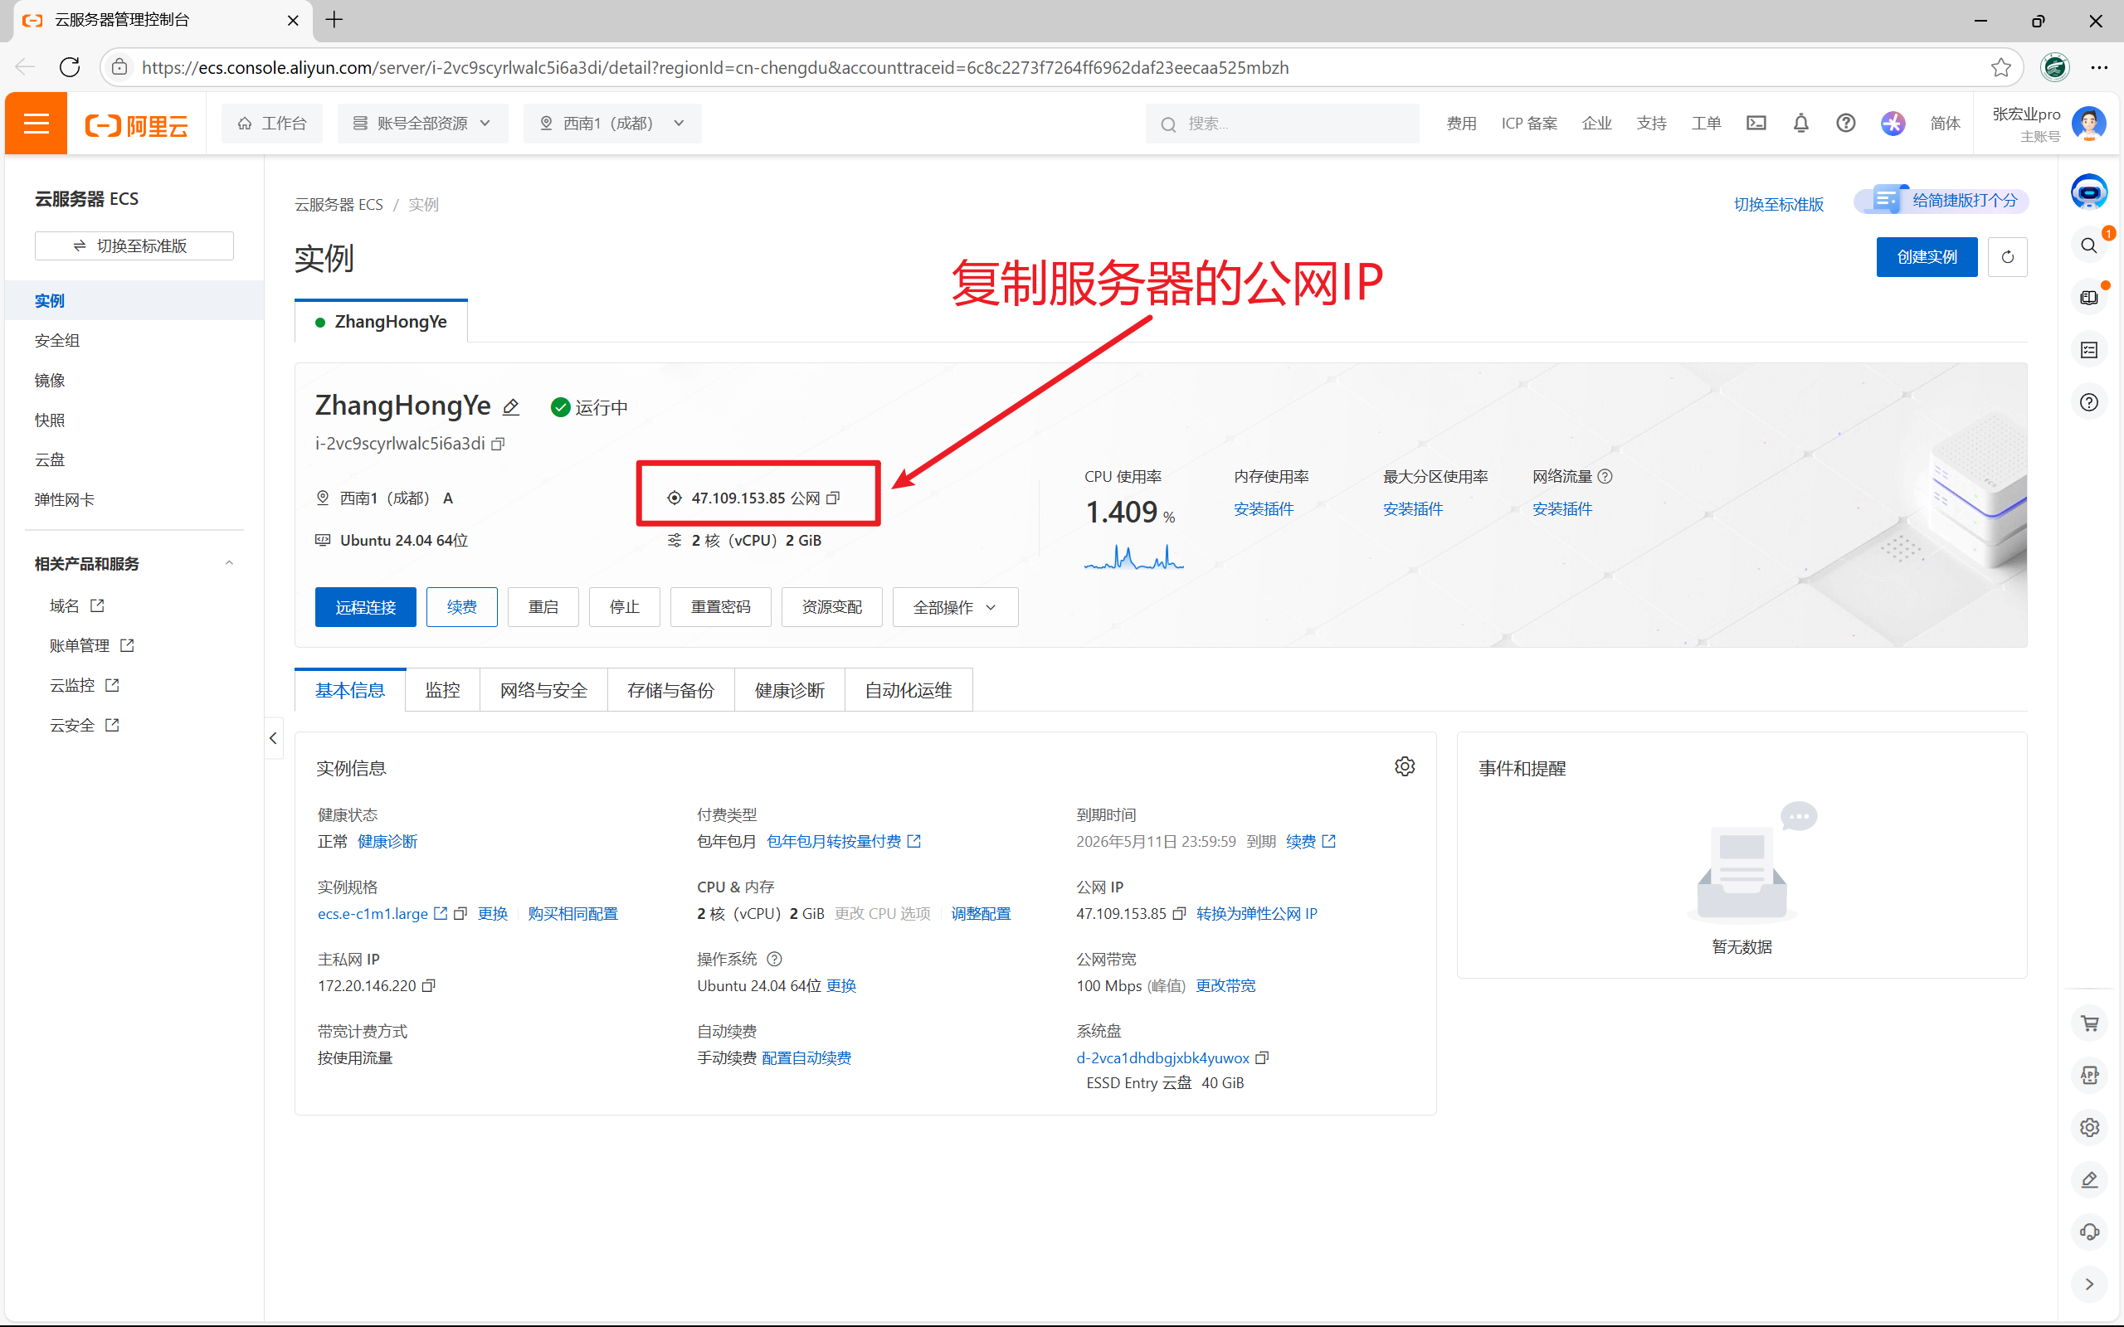Click the 转换为弹性公网 IP link
Viewport: 2124px width, 1327px height.
pos(1256,914)
